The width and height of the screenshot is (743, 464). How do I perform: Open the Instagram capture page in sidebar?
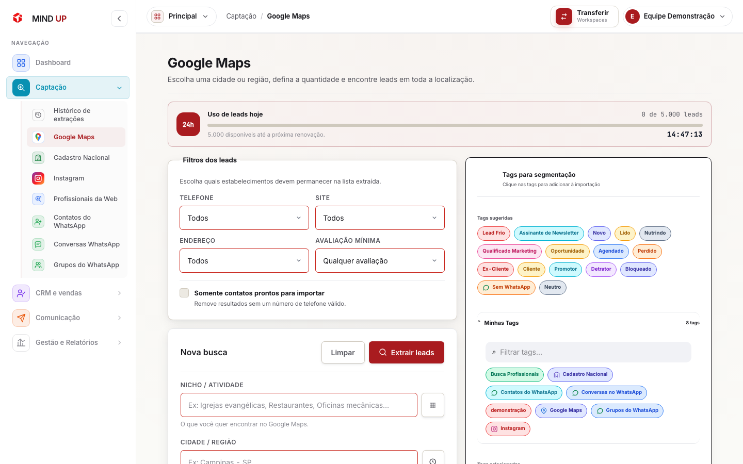coord(76,178)
